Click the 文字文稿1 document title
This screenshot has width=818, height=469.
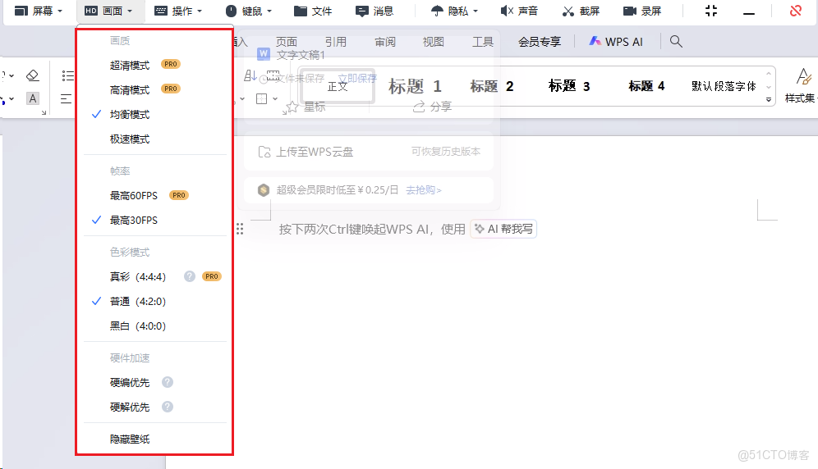pos(301,55)
